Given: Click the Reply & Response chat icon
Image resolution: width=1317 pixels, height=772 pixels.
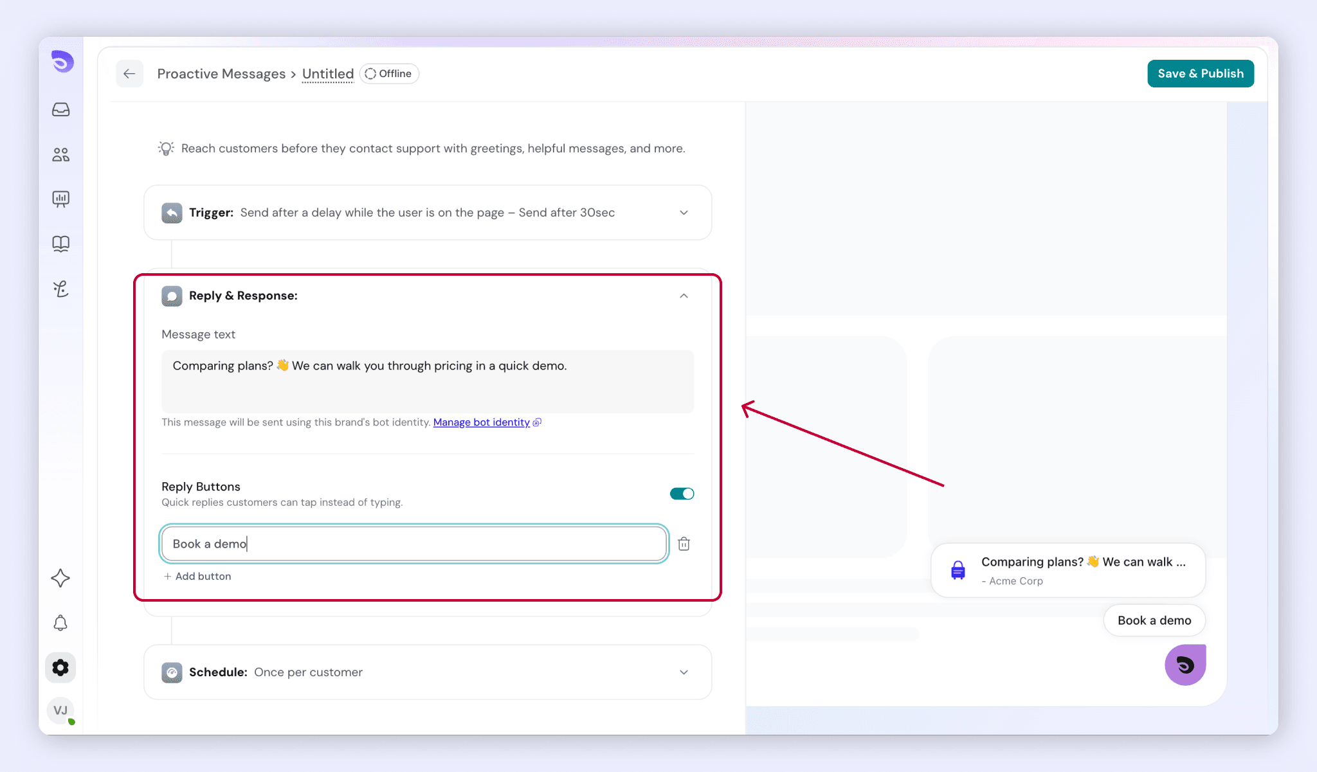Looking at the screenshot, I should coord(172,296).
